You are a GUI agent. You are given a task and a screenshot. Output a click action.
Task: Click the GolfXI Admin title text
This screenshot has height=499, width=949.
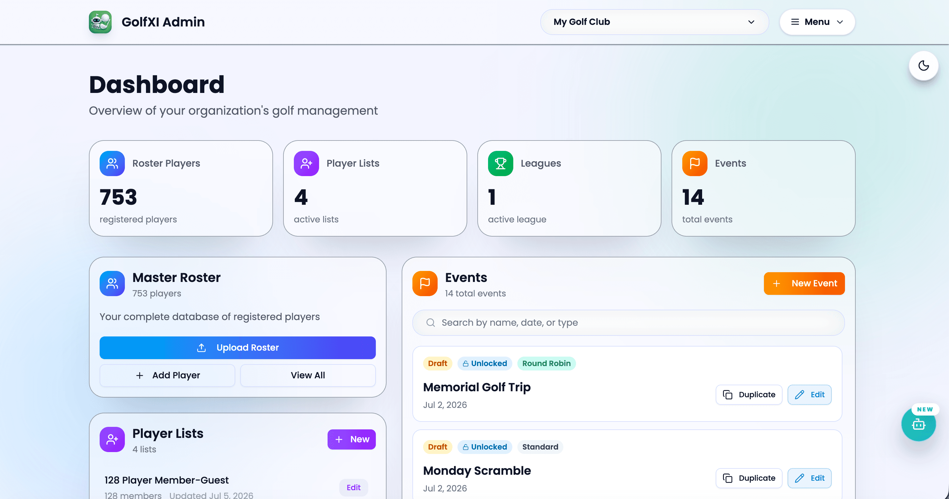[x=163, y=22]
